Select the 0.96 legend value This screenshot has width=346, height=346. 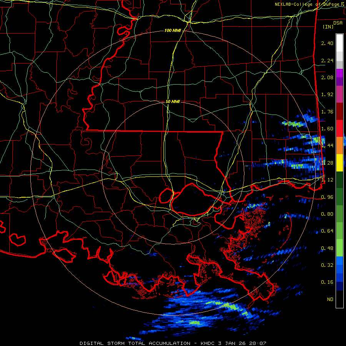click(x=327, y=197)
